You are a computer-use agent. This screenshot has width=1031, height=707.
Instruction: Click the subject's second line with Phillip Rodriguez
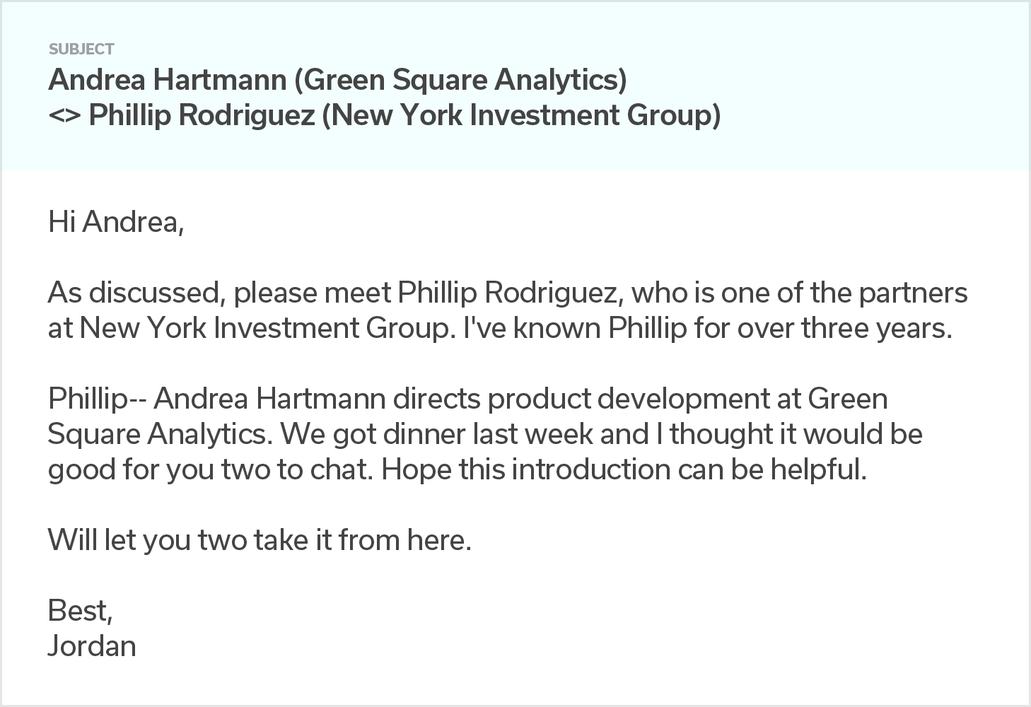coord(385,115)
